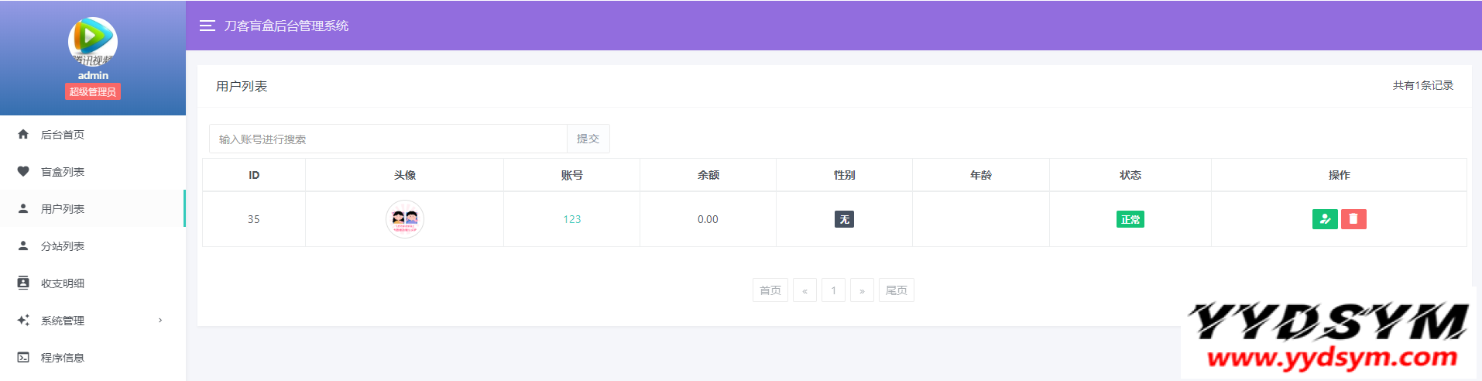Viewport: 1482px width, 381px height.
Task: Click the user avatar thumbnail in table
Action: (404, 219)
